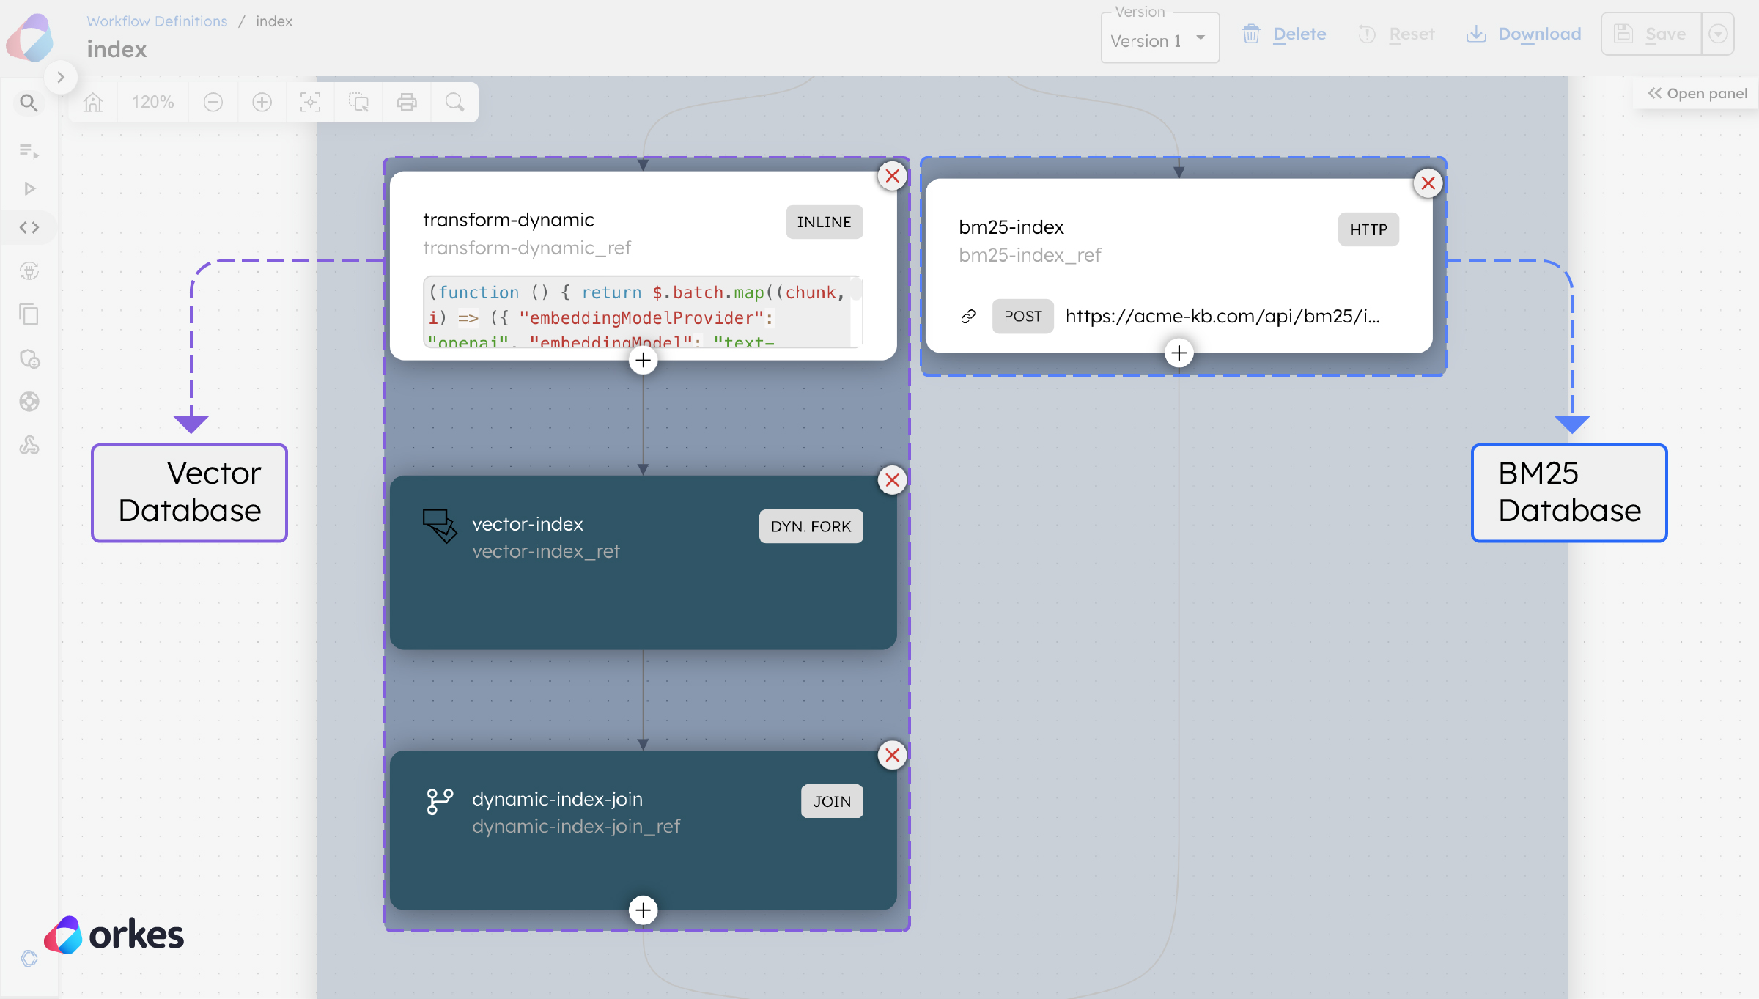Viewport: 1759px width, 999px height.
Task: Click the index breadcrumb item
Action: (x=274, y=21)
